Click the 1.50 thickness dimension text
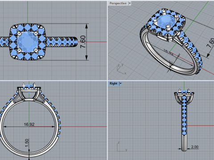This screenshot has height=160, width=214. point(27,143)
